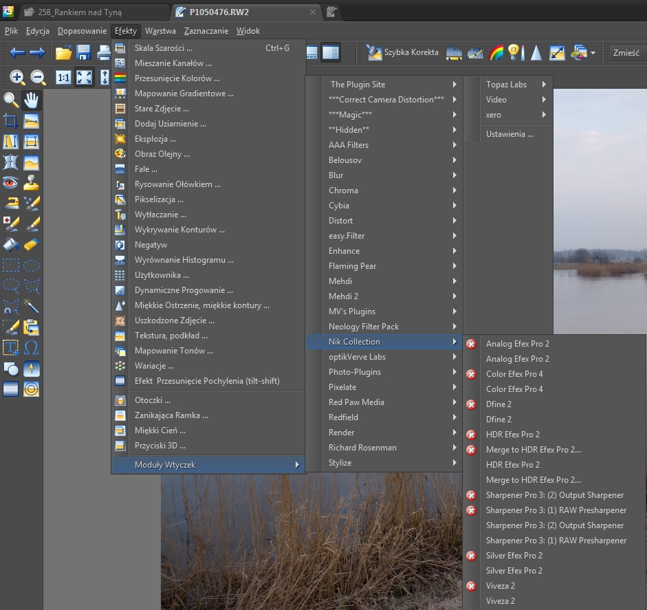Open the Warstwa menu
Screen dimensions: 647x610
[160, 31]
